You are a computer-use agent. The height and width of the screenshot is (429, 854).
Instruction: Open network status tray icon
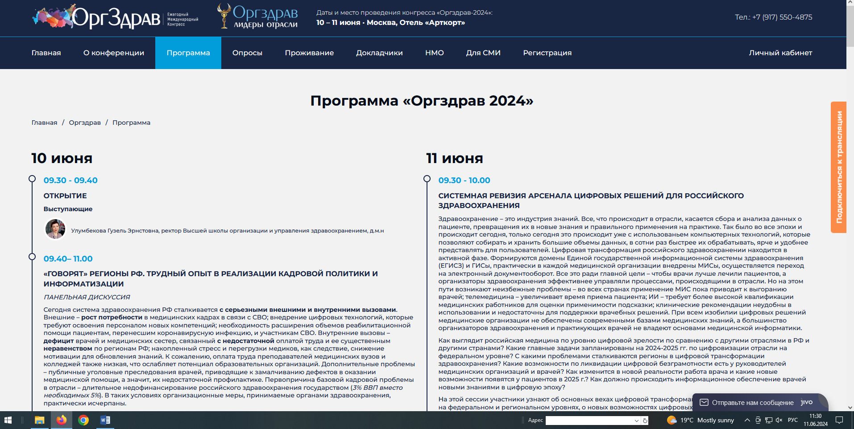tap(768, 420)
